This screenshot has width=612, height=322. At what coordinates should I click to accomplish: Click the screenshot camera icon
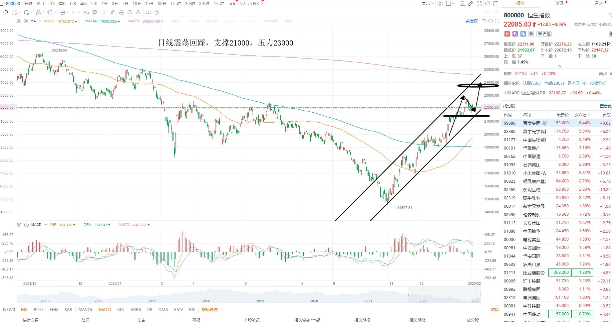pyautogui.click(x=462, y=4)
